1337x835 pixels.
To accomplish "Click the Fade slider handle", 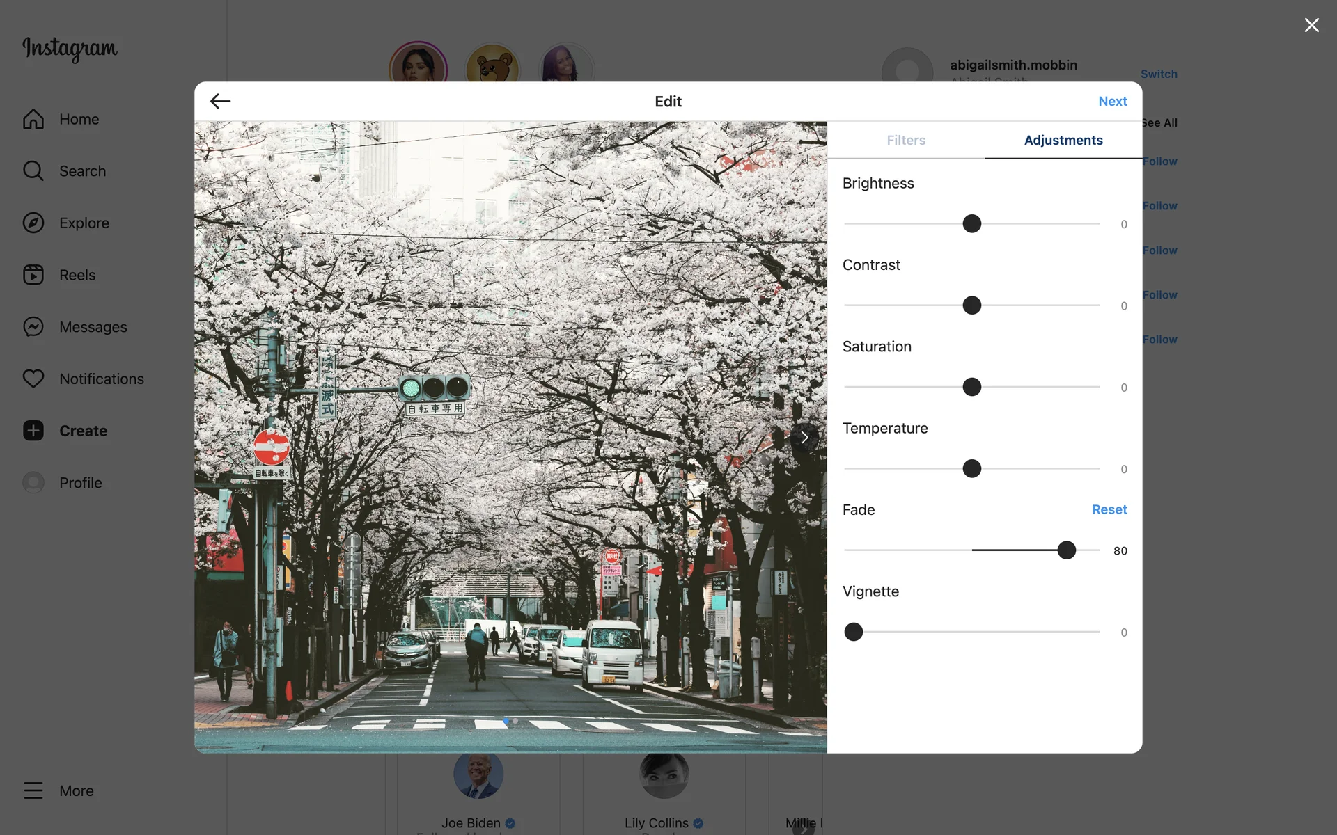I will 1066,550.
